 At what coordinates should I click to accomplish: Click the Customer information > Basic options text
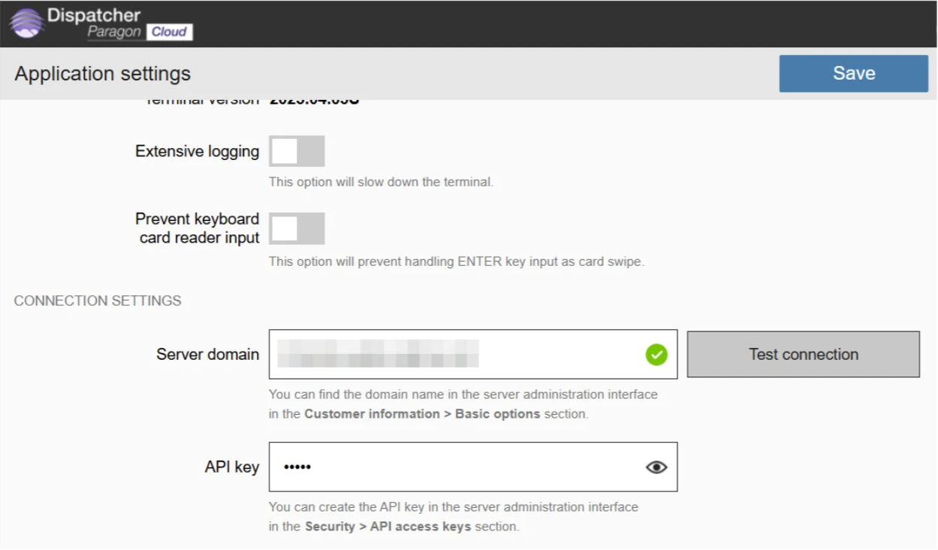(422, 414)
